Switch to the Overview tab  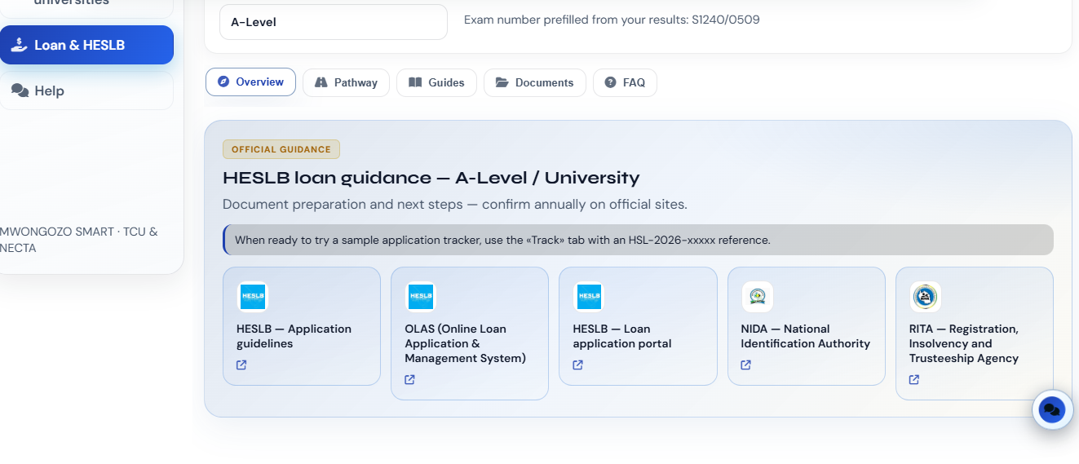[x=250, y=82]
